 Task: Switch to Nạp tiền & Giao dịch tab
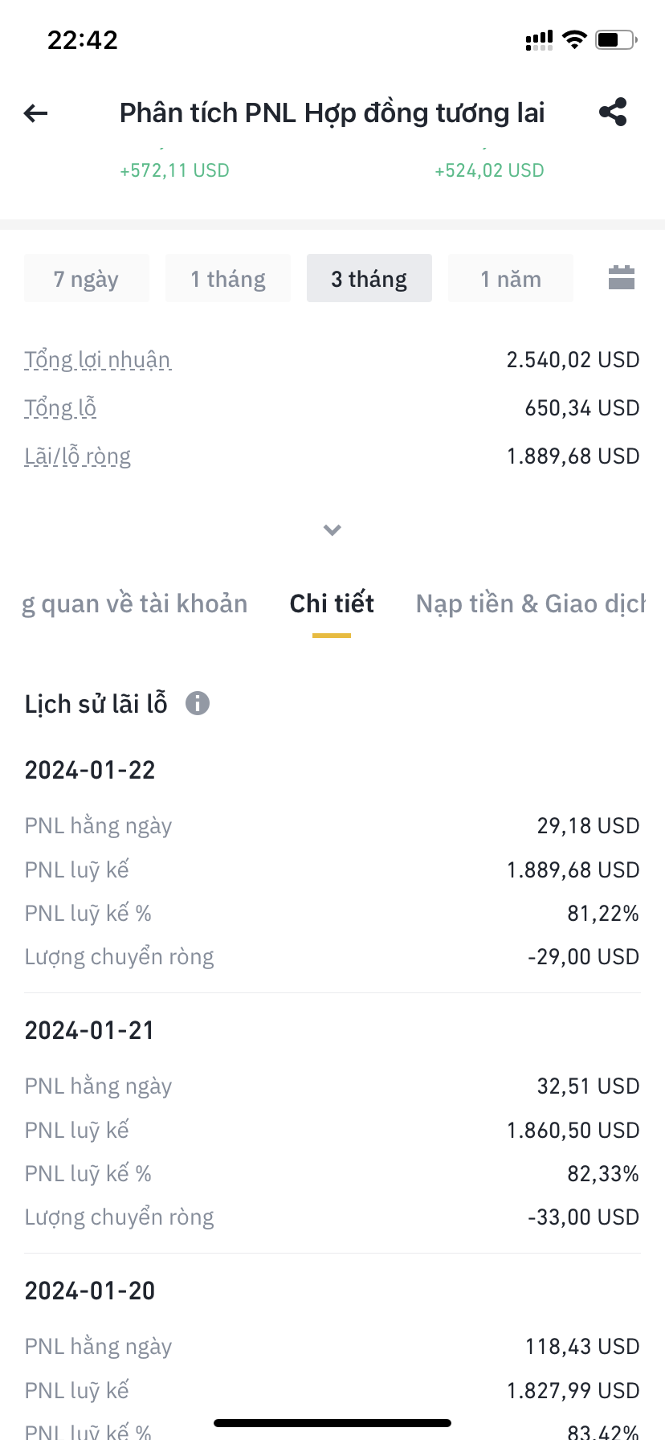(530, 603)
